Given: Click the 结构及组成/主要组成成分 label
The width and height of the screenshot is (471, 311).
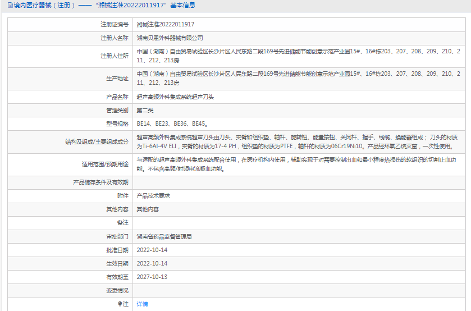Looking at the screenshot, I should point(97,142).
